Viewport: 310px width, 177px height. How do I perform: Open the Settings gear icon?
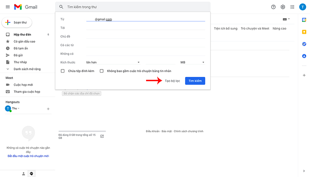pos(283,7)
